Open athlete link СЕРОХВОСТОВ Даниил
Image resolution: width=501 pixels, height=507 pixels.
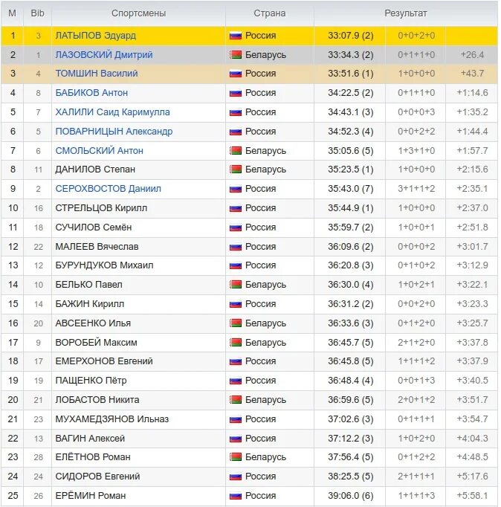[x=108, y=189]
